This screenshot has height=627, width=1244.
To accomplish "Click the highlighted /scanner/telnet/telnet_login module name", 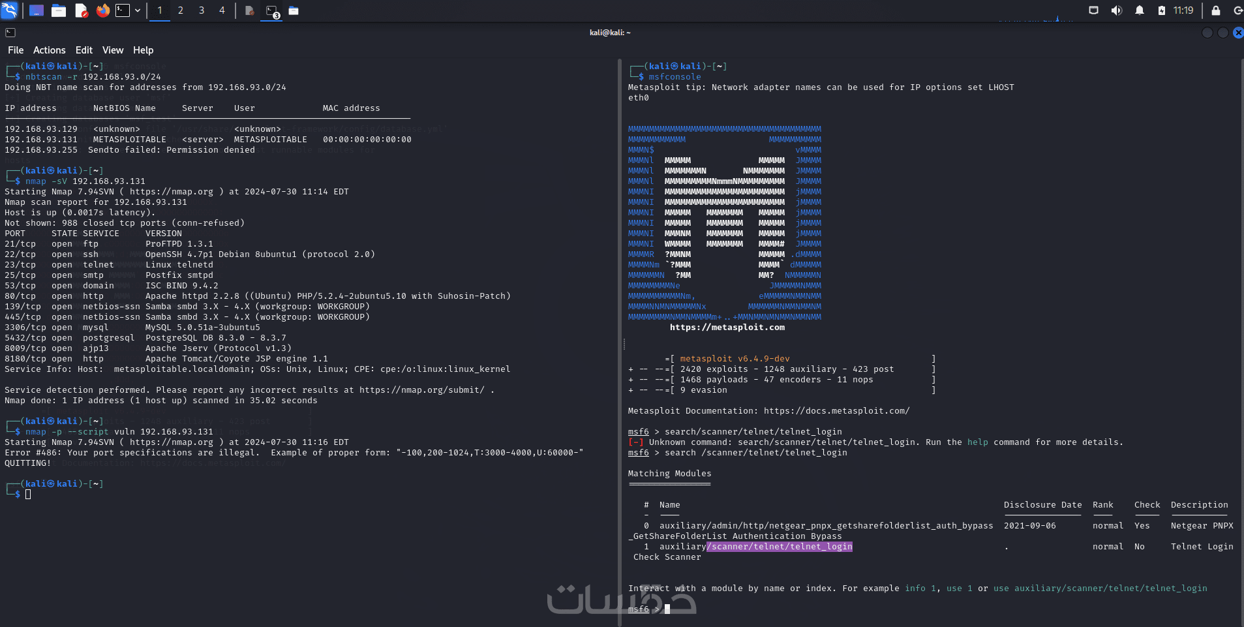I will (x=780, y=547).
